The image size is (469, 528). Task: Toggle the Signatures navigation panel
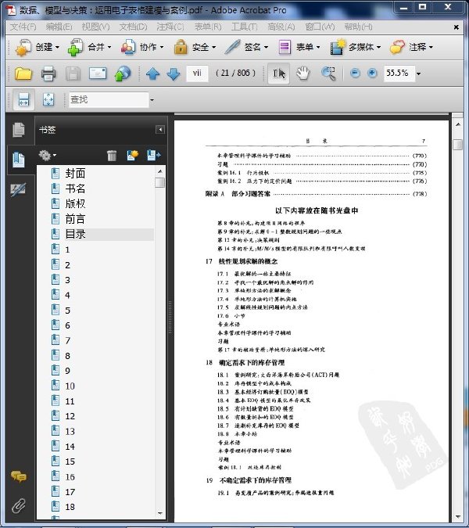pos(18,190)
